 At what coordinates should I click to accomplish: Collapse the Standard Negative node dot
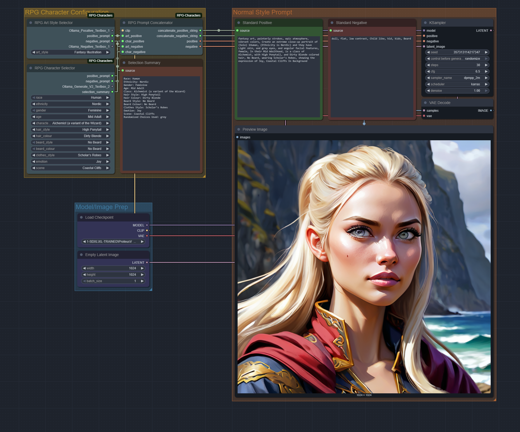[332, 23]
